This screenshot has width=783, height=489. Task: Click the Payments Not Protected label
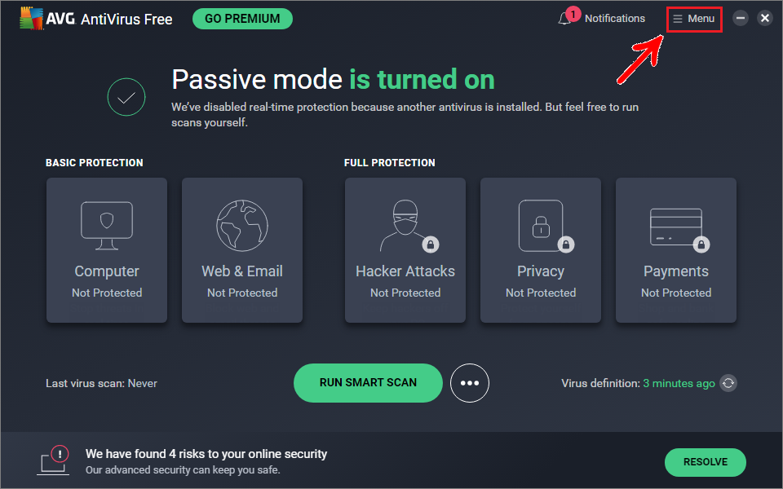point(675,293)
